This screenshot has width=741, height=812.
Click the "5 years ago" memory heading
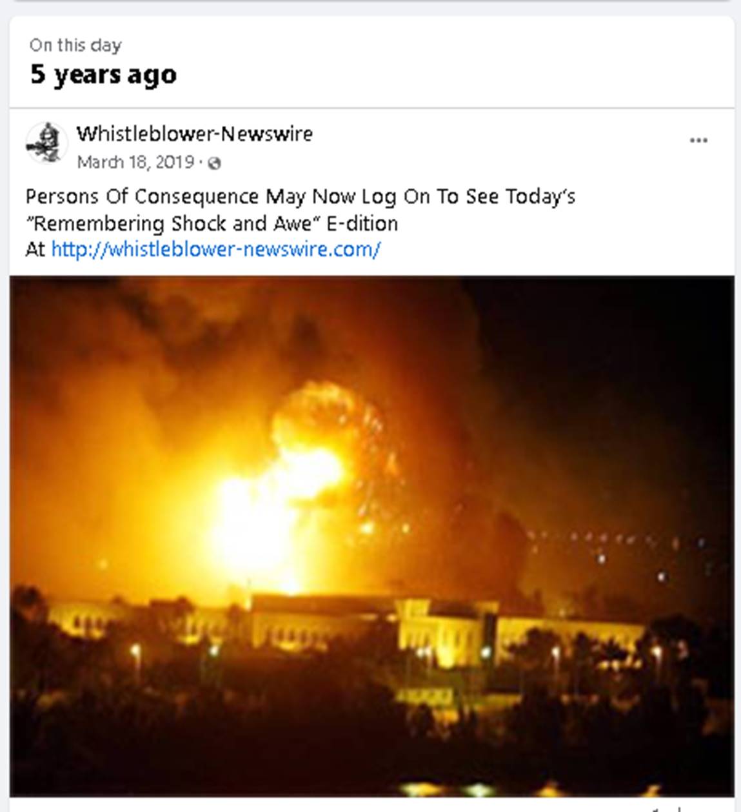(x=103, y=75)
